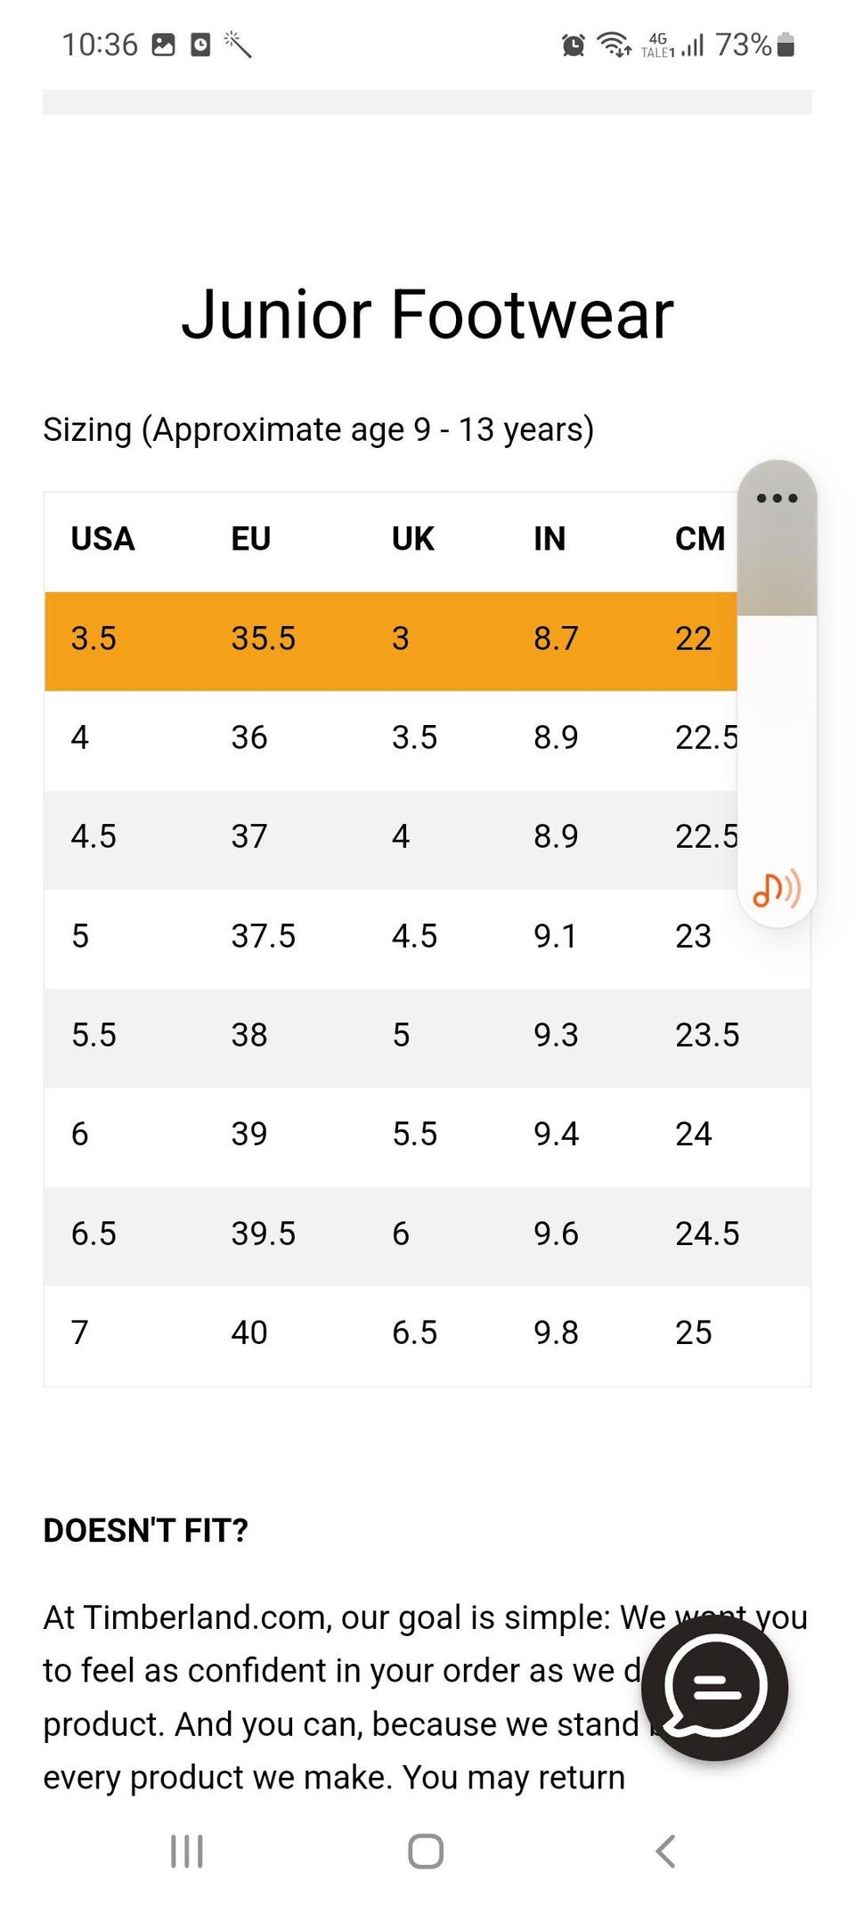This screenshot has width=855, height=1906.
Task: Tap the UK 5.5 size cell
Action: coord(415,1134)
